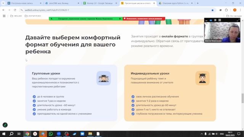This screenshot has height=137, width=244.
Task: Click "умение работать в команде" row
Action: coord(52,110)
